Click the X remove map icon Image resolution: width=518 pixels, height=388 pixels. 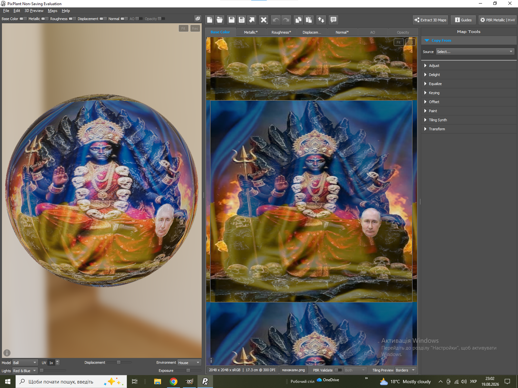(263, 20)
